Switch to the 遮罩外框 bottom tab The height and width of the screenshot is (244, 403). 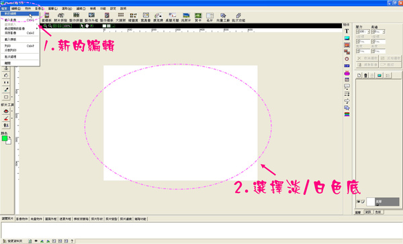65,219
